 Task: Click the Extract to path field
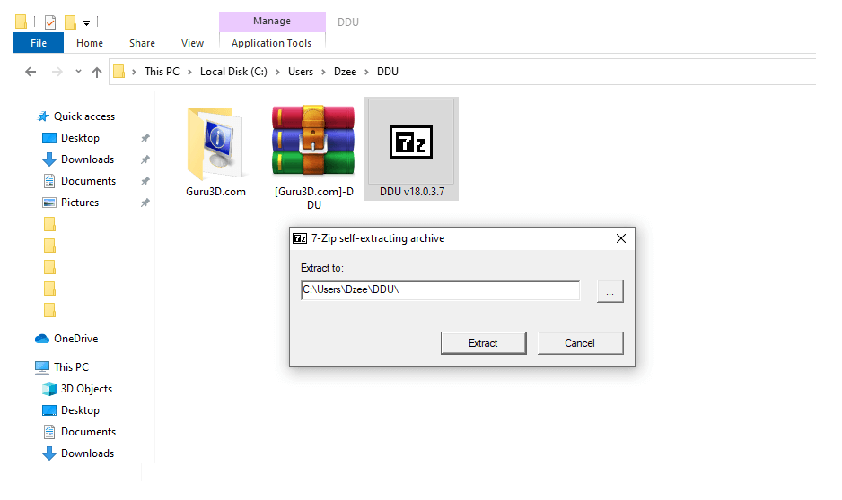pyautogui.click(x=440, y=290)
